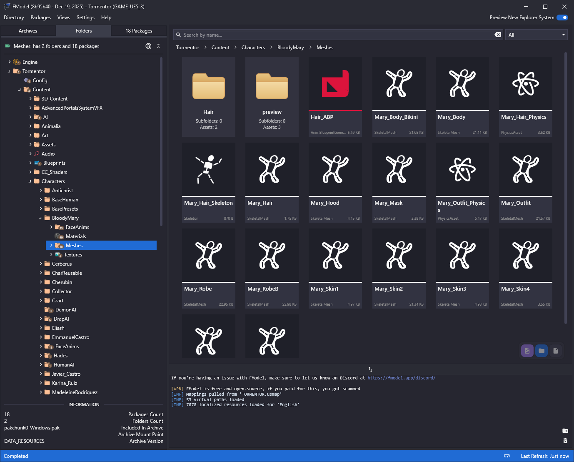Switch to the Archives tab
The image size is (574, 462).
click(28, 31)
